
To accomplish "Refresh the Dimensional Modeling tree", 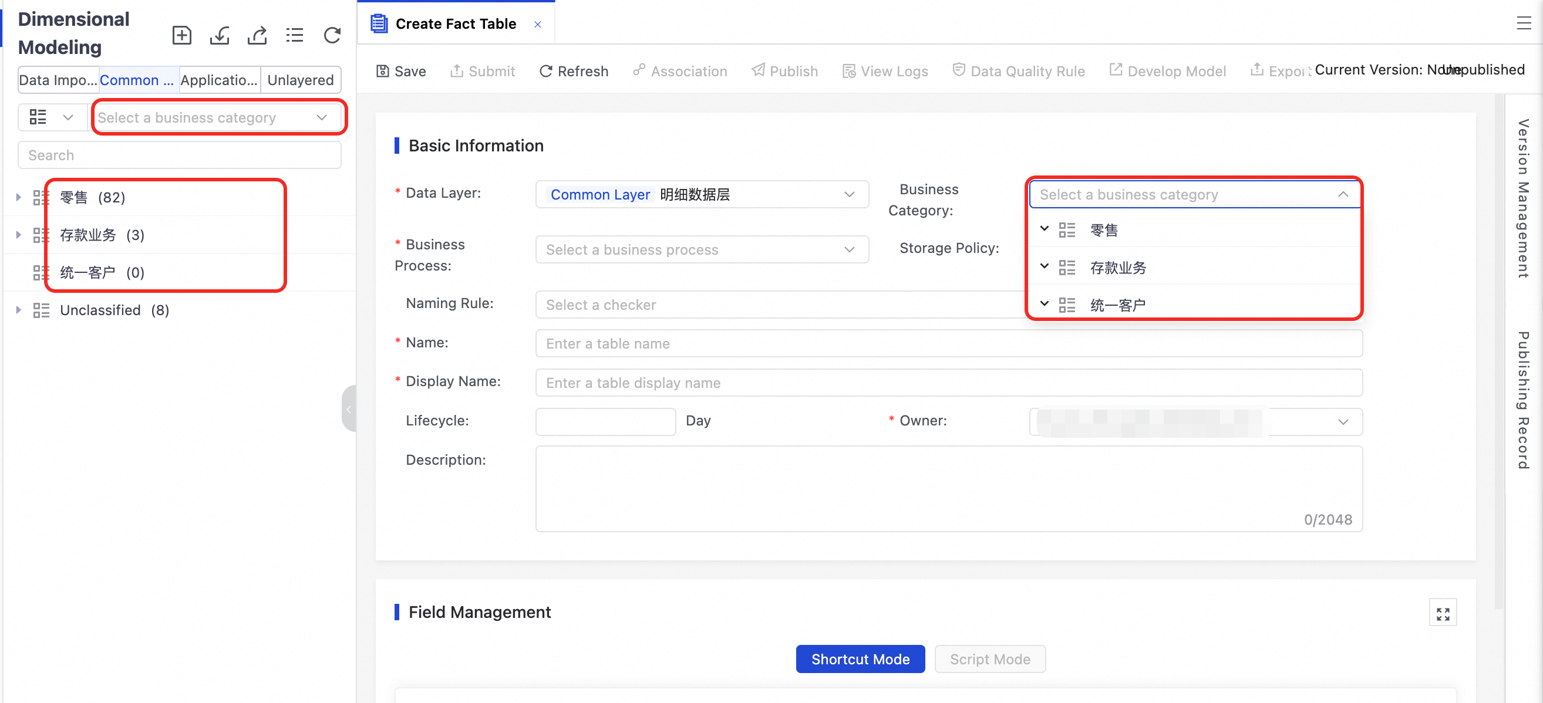I will (332, 35).
